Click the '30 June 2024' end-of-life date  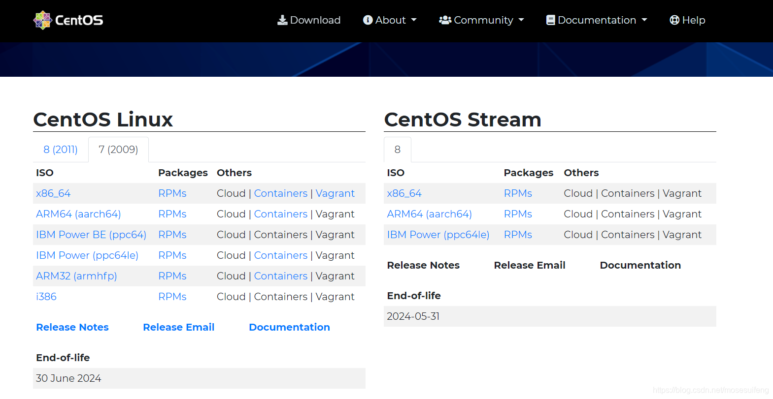[68, 378]
